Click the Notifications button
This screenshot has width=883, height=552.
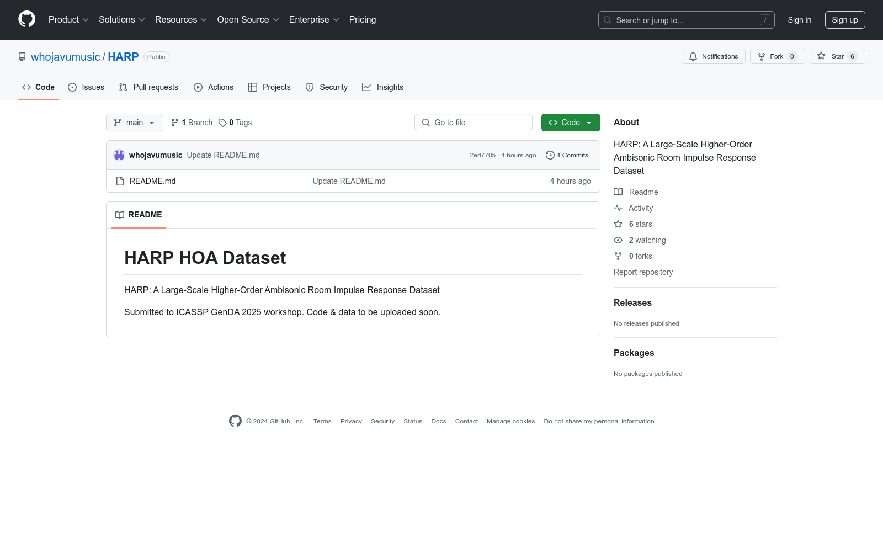point(714,56)
